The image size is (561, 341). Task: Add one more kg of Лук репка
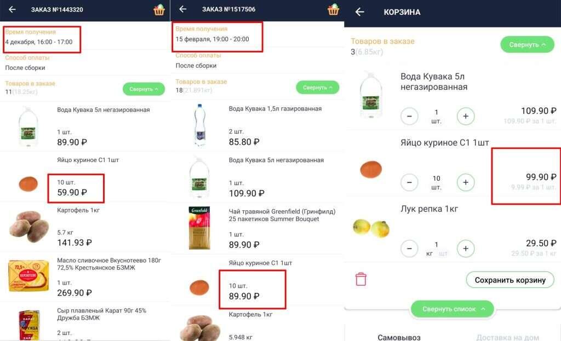pyautogui.click(x=466, y=248)
